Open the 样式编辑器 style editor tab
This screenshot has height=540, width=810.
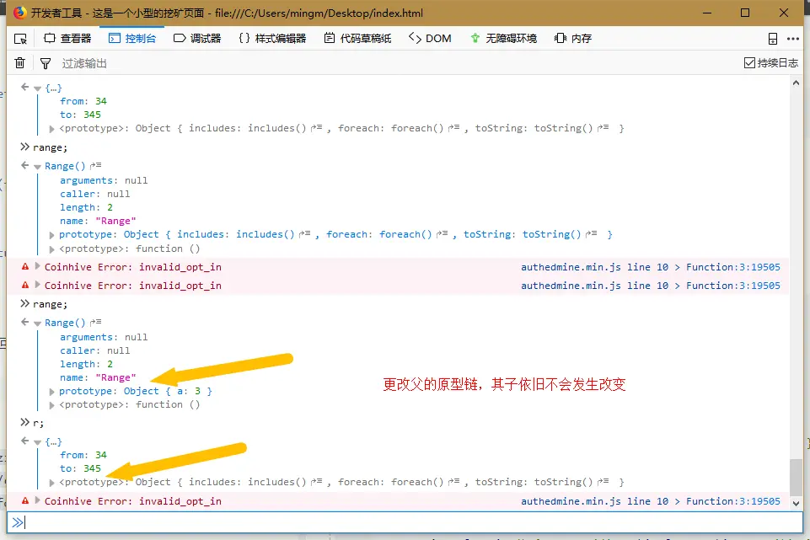click(272, 38)
